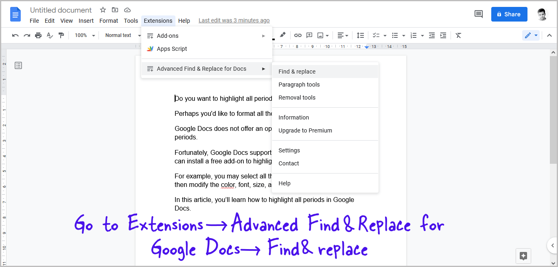The height and width of the screenshot is (267, 558).
Task: Toggle the bulleted list
Action: click(395, 35)
